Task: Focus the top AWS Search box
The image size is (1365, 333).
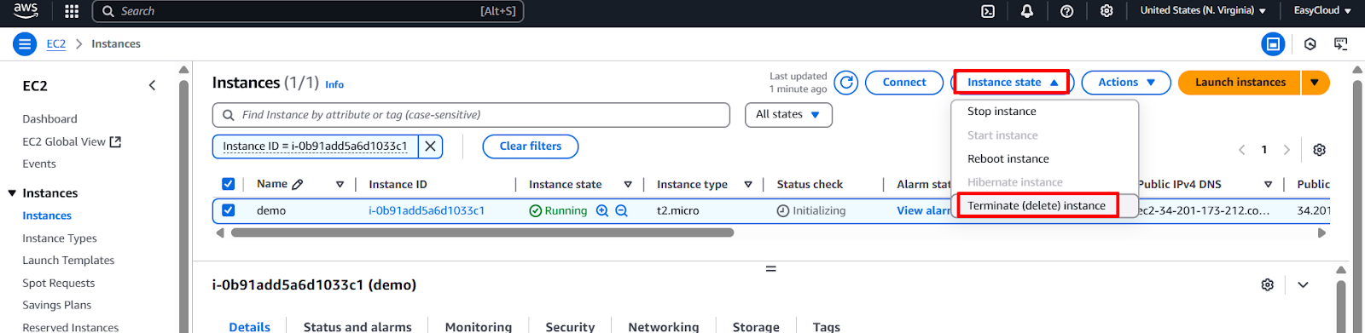Action: (x=308, y=11)
